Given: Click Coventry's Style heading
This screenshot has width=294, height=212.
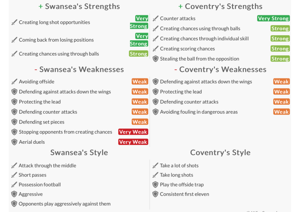Looking at the screenshot, I should [x=220, y=153].
